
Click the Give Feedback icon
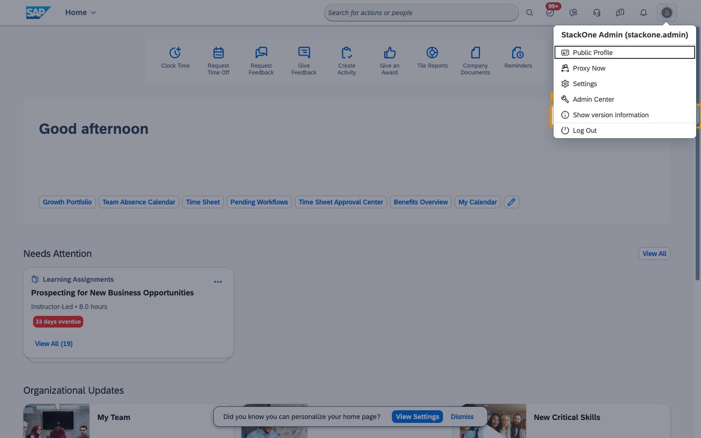pos(304,53)
